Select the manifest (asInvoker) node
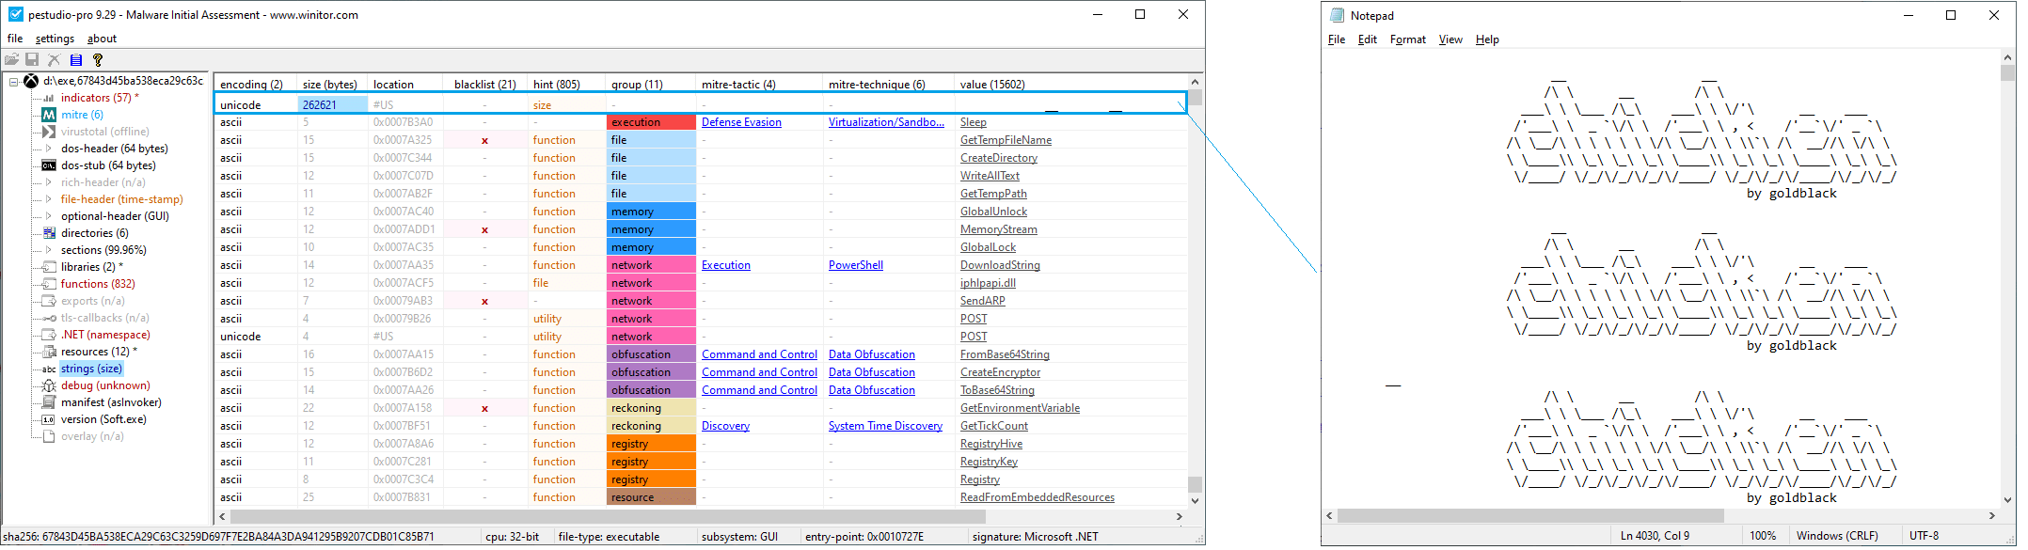 [x=110, y=402]
